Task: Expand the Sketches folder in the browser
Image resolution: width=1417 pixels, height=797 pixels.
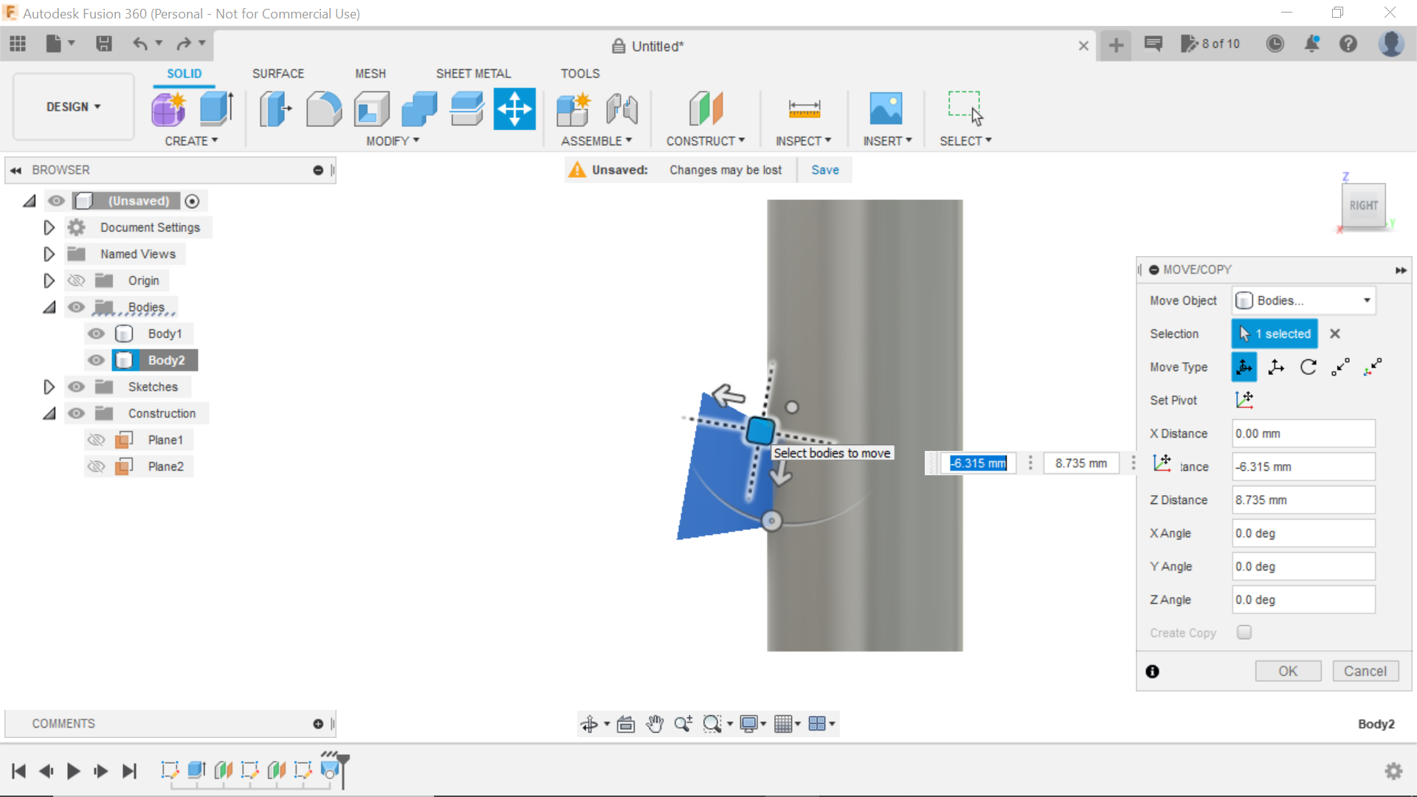Action: [x=49, y=386]
